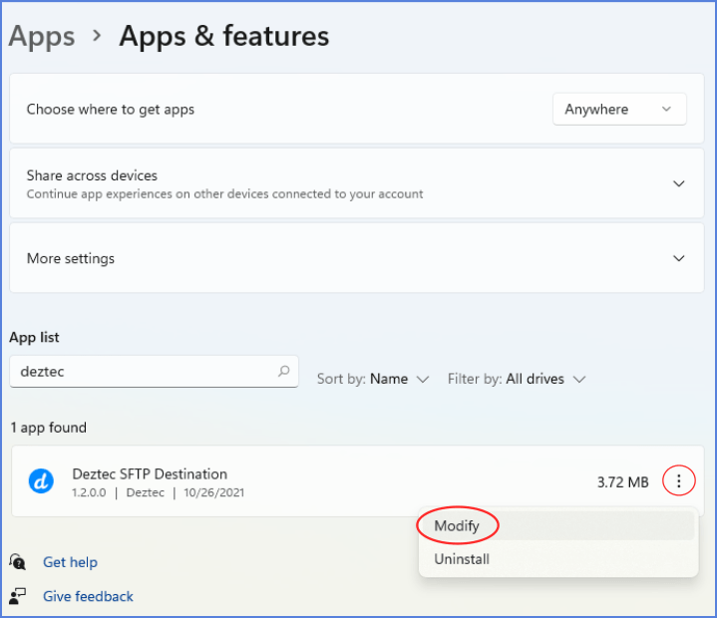This screenshot has width=717, height=618.
Task: Open the three-dot menu for Deztec SFTP Destination
Action: [x=678, y=480]
